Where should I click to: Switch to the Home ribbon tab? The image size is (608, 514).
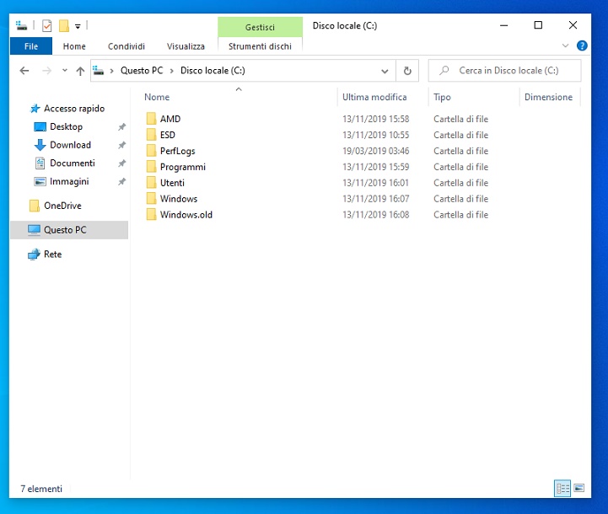coord(74,46)
